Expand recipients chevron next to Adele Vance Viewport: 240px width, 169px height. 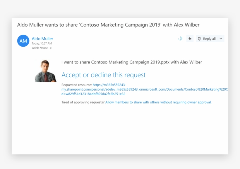pos(51,48)
